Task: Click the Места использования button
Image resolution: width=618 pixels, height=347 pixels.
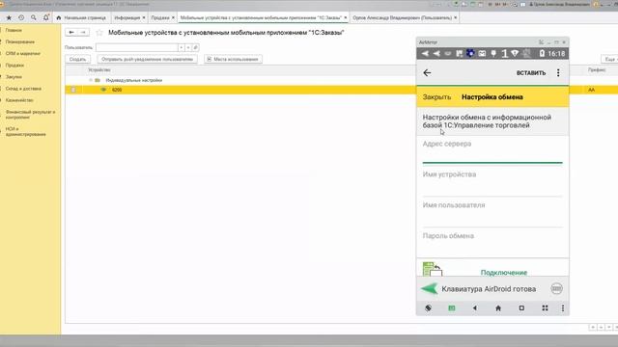Action: [x=233, y=59]
